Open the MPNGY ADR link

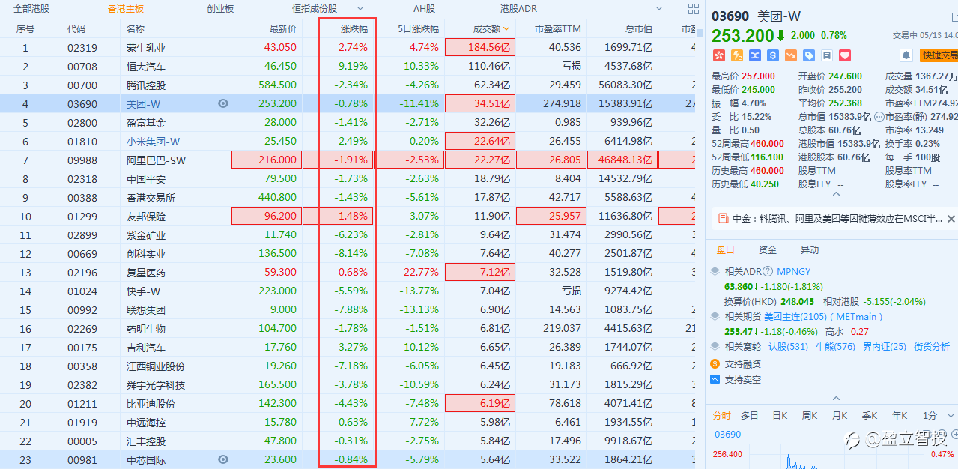(794, 271)
